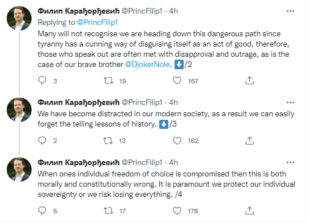Screen dimensions: 310x223
Task: Retweet the tweet with 19 retweets
Action: tap(109, 81)
